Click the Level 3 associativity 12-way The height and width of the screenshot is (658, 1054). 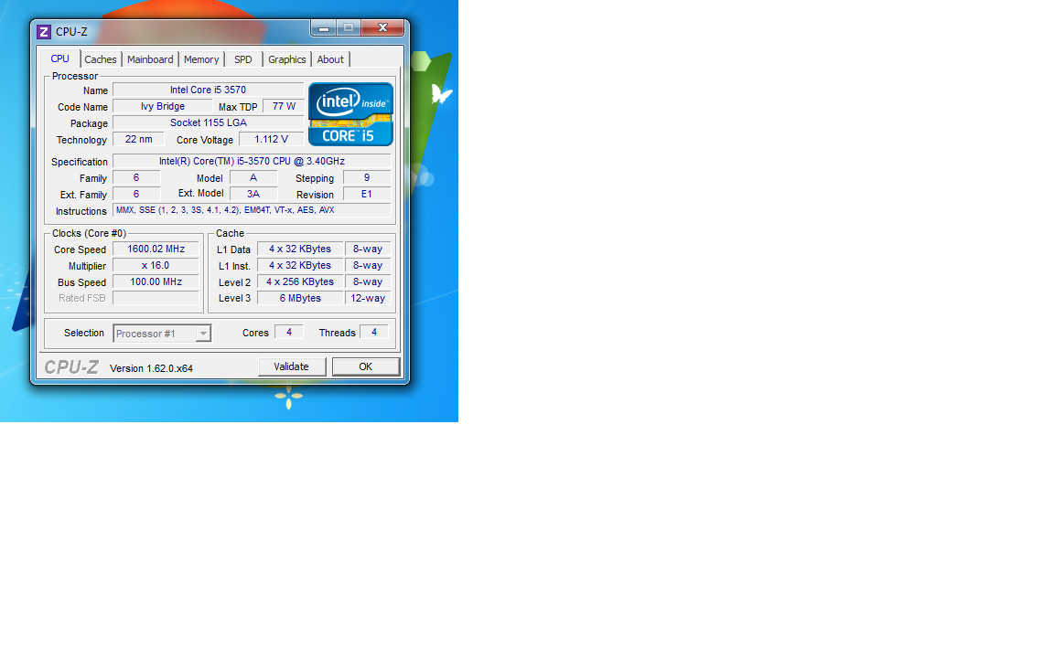tap(368, 298)
